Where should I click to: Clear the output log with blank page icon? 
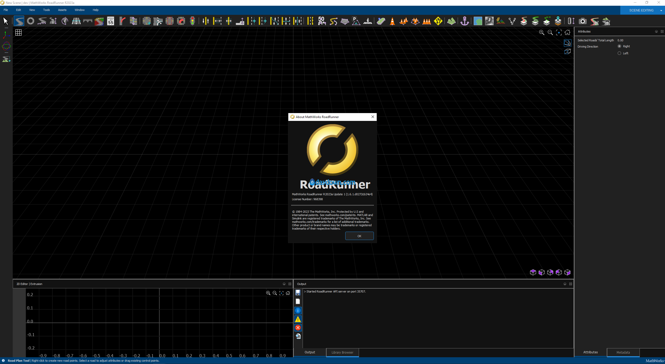point(298,301)
